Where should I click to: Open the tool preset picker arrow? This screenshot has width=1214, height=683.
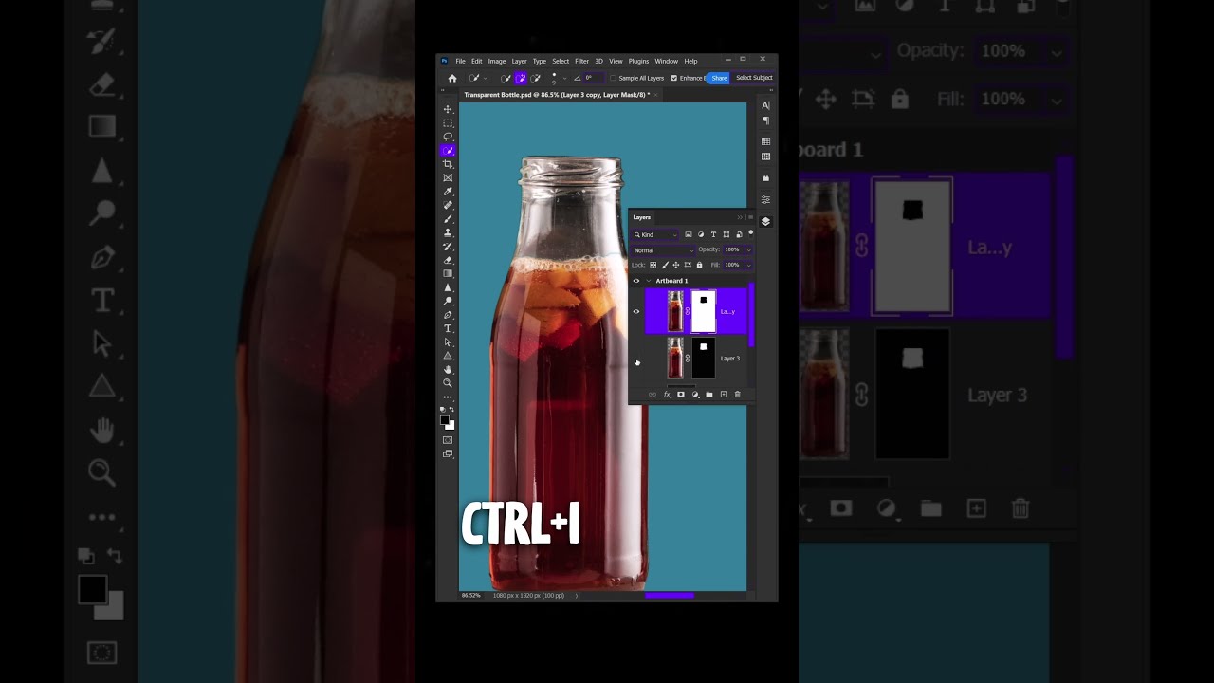pyautogui.click(x=485, y=78)
